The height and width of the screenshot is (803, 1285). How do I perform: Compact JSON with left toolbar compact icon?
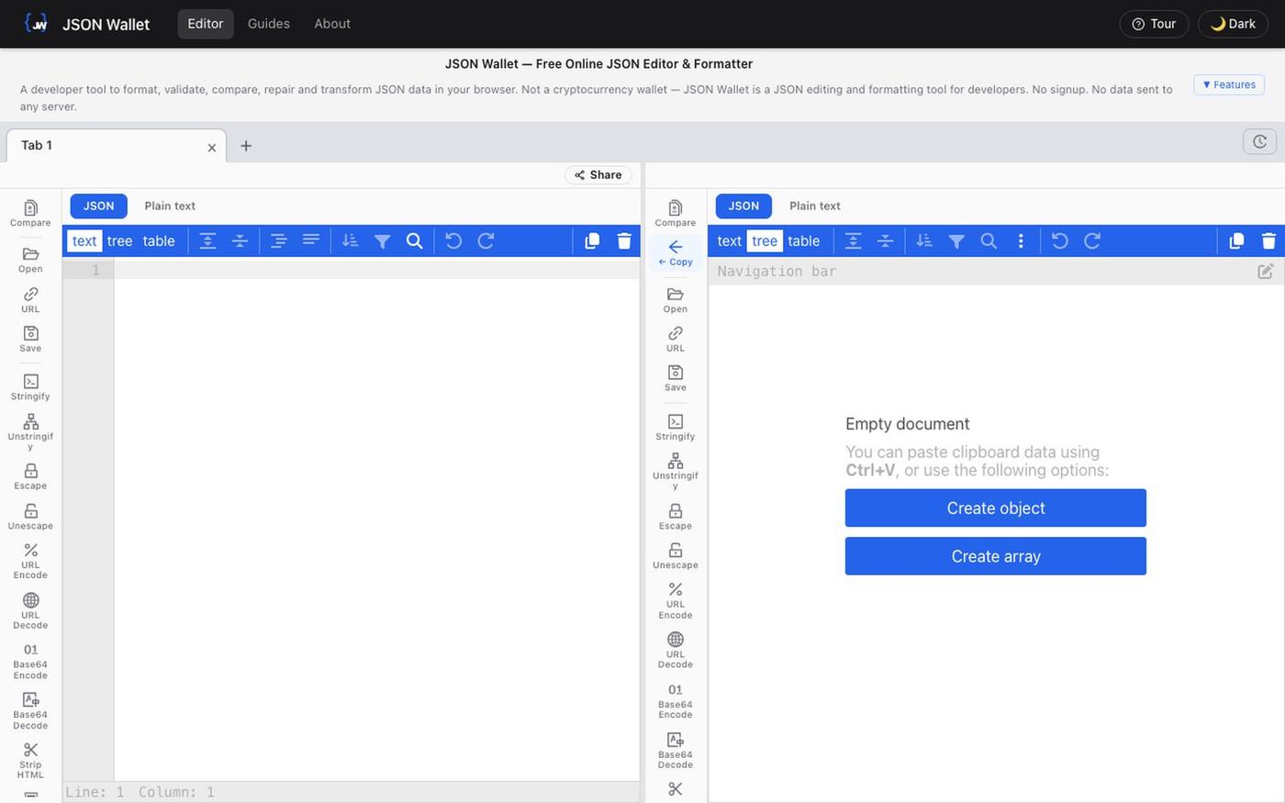coord(311,240)
